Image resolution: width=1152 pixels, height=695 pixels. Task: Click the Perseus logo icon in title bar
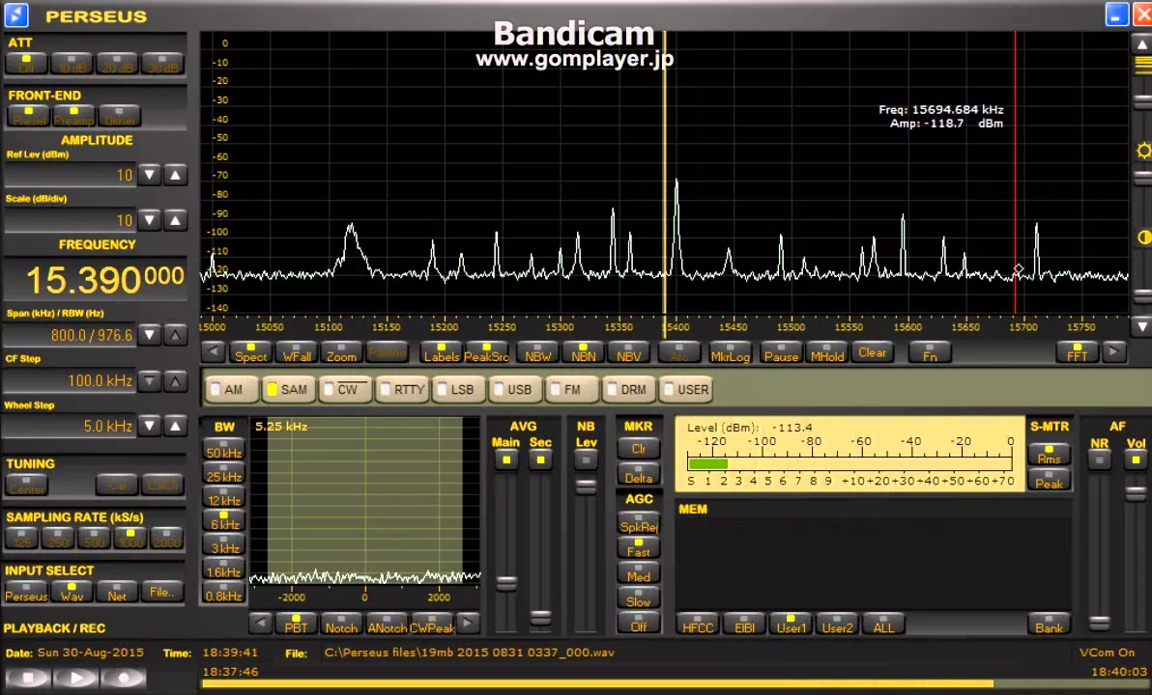point(15,14)
